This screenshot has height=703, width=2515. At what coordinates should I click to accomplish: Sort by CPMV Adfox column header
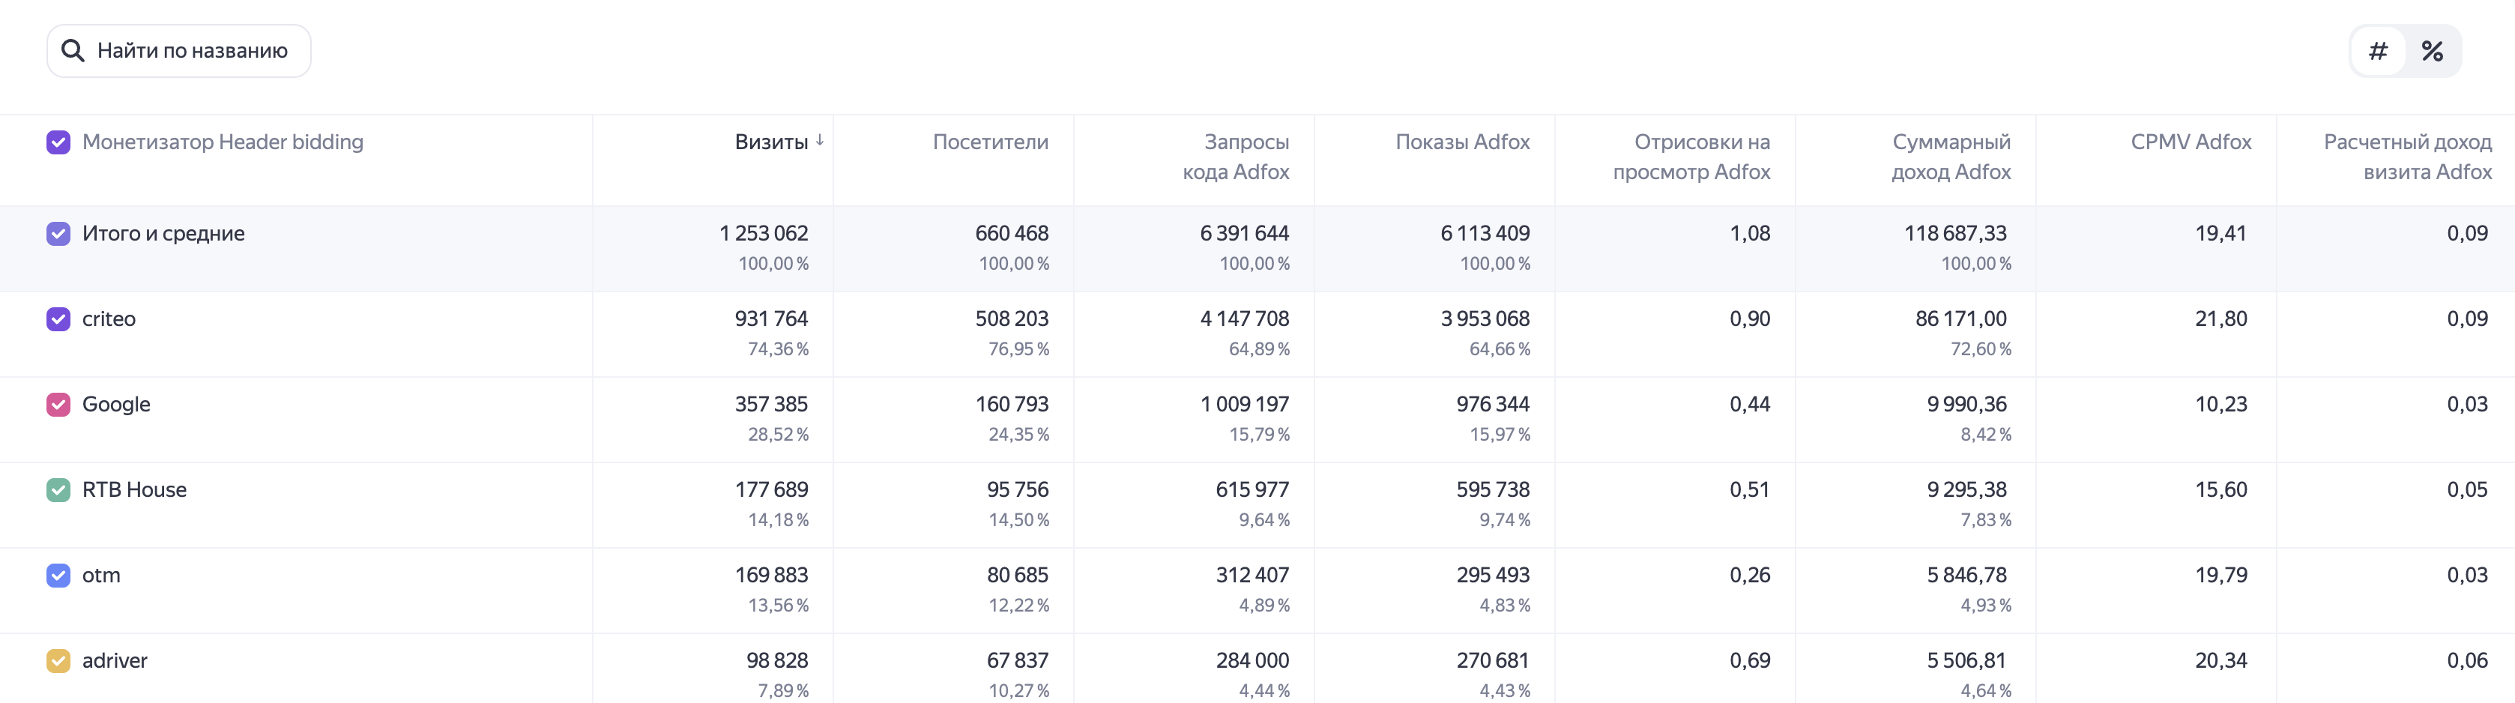point(2191,142)
